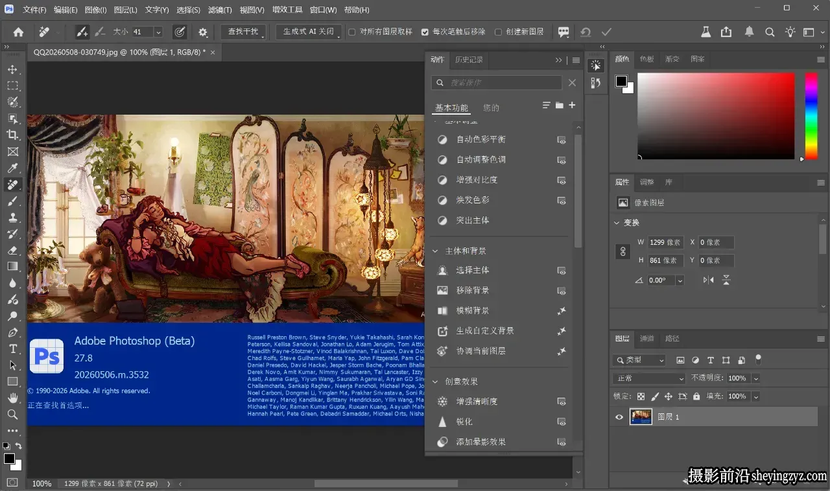This screenshot has width=830, height=491.
Task: Open the notification bell
Action: coord(749,32)
